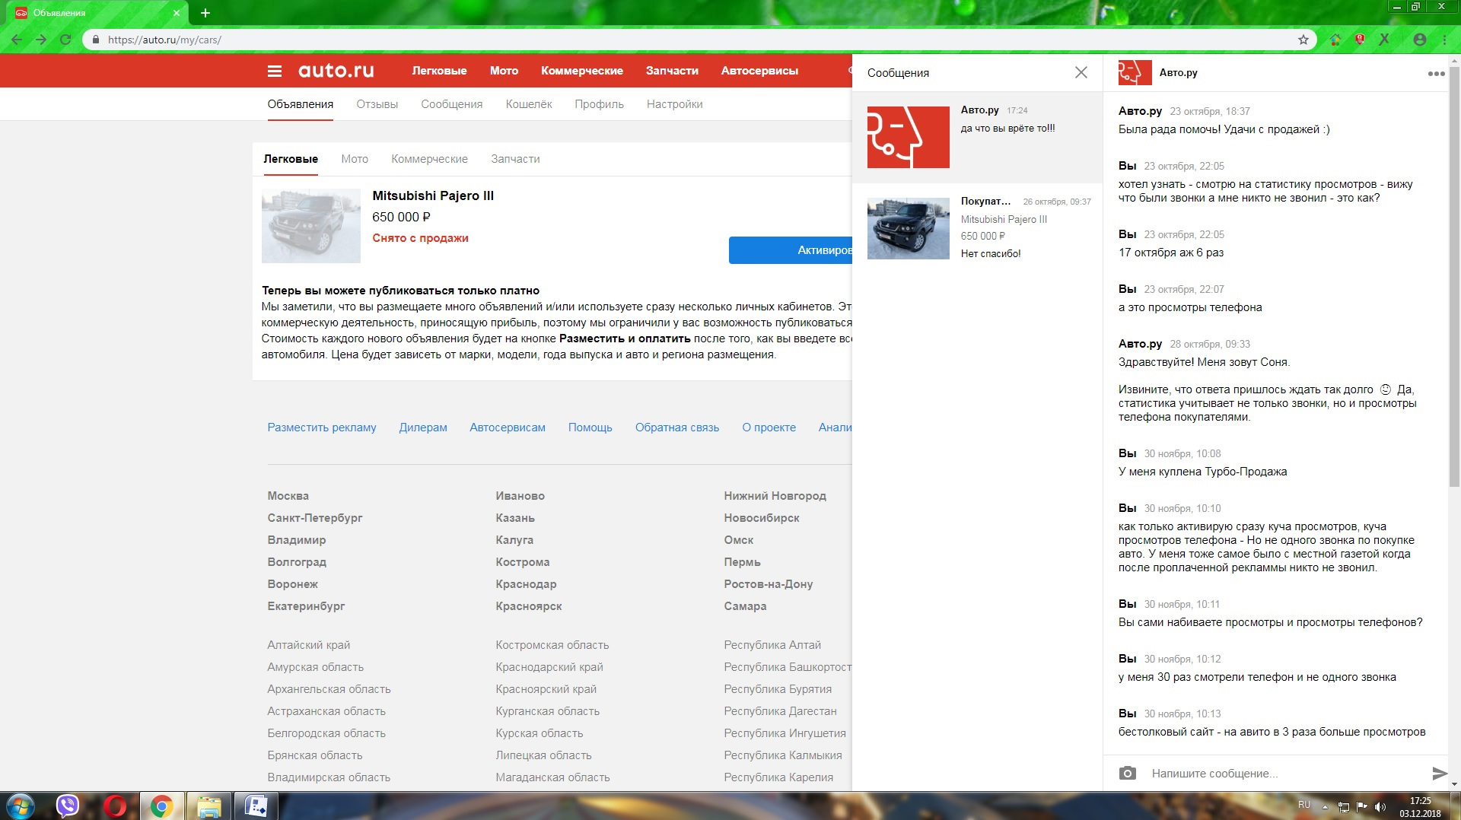1461x820 pixels.
Task: Open Запчасти in the red header
Action: [672, 71]
